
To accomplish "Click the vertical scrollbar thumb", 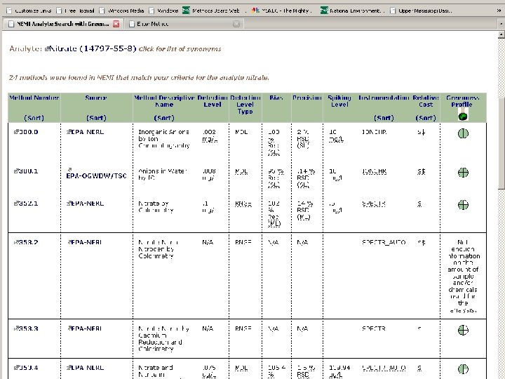I will click(x=501, y=143).
